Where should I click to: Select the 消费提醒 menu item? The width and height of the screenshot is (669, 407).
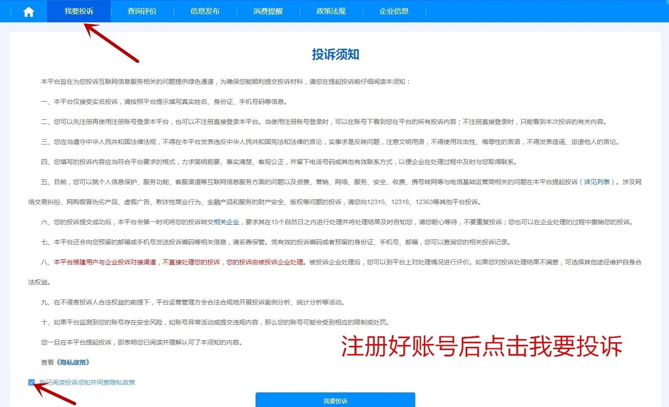(267, 11)
